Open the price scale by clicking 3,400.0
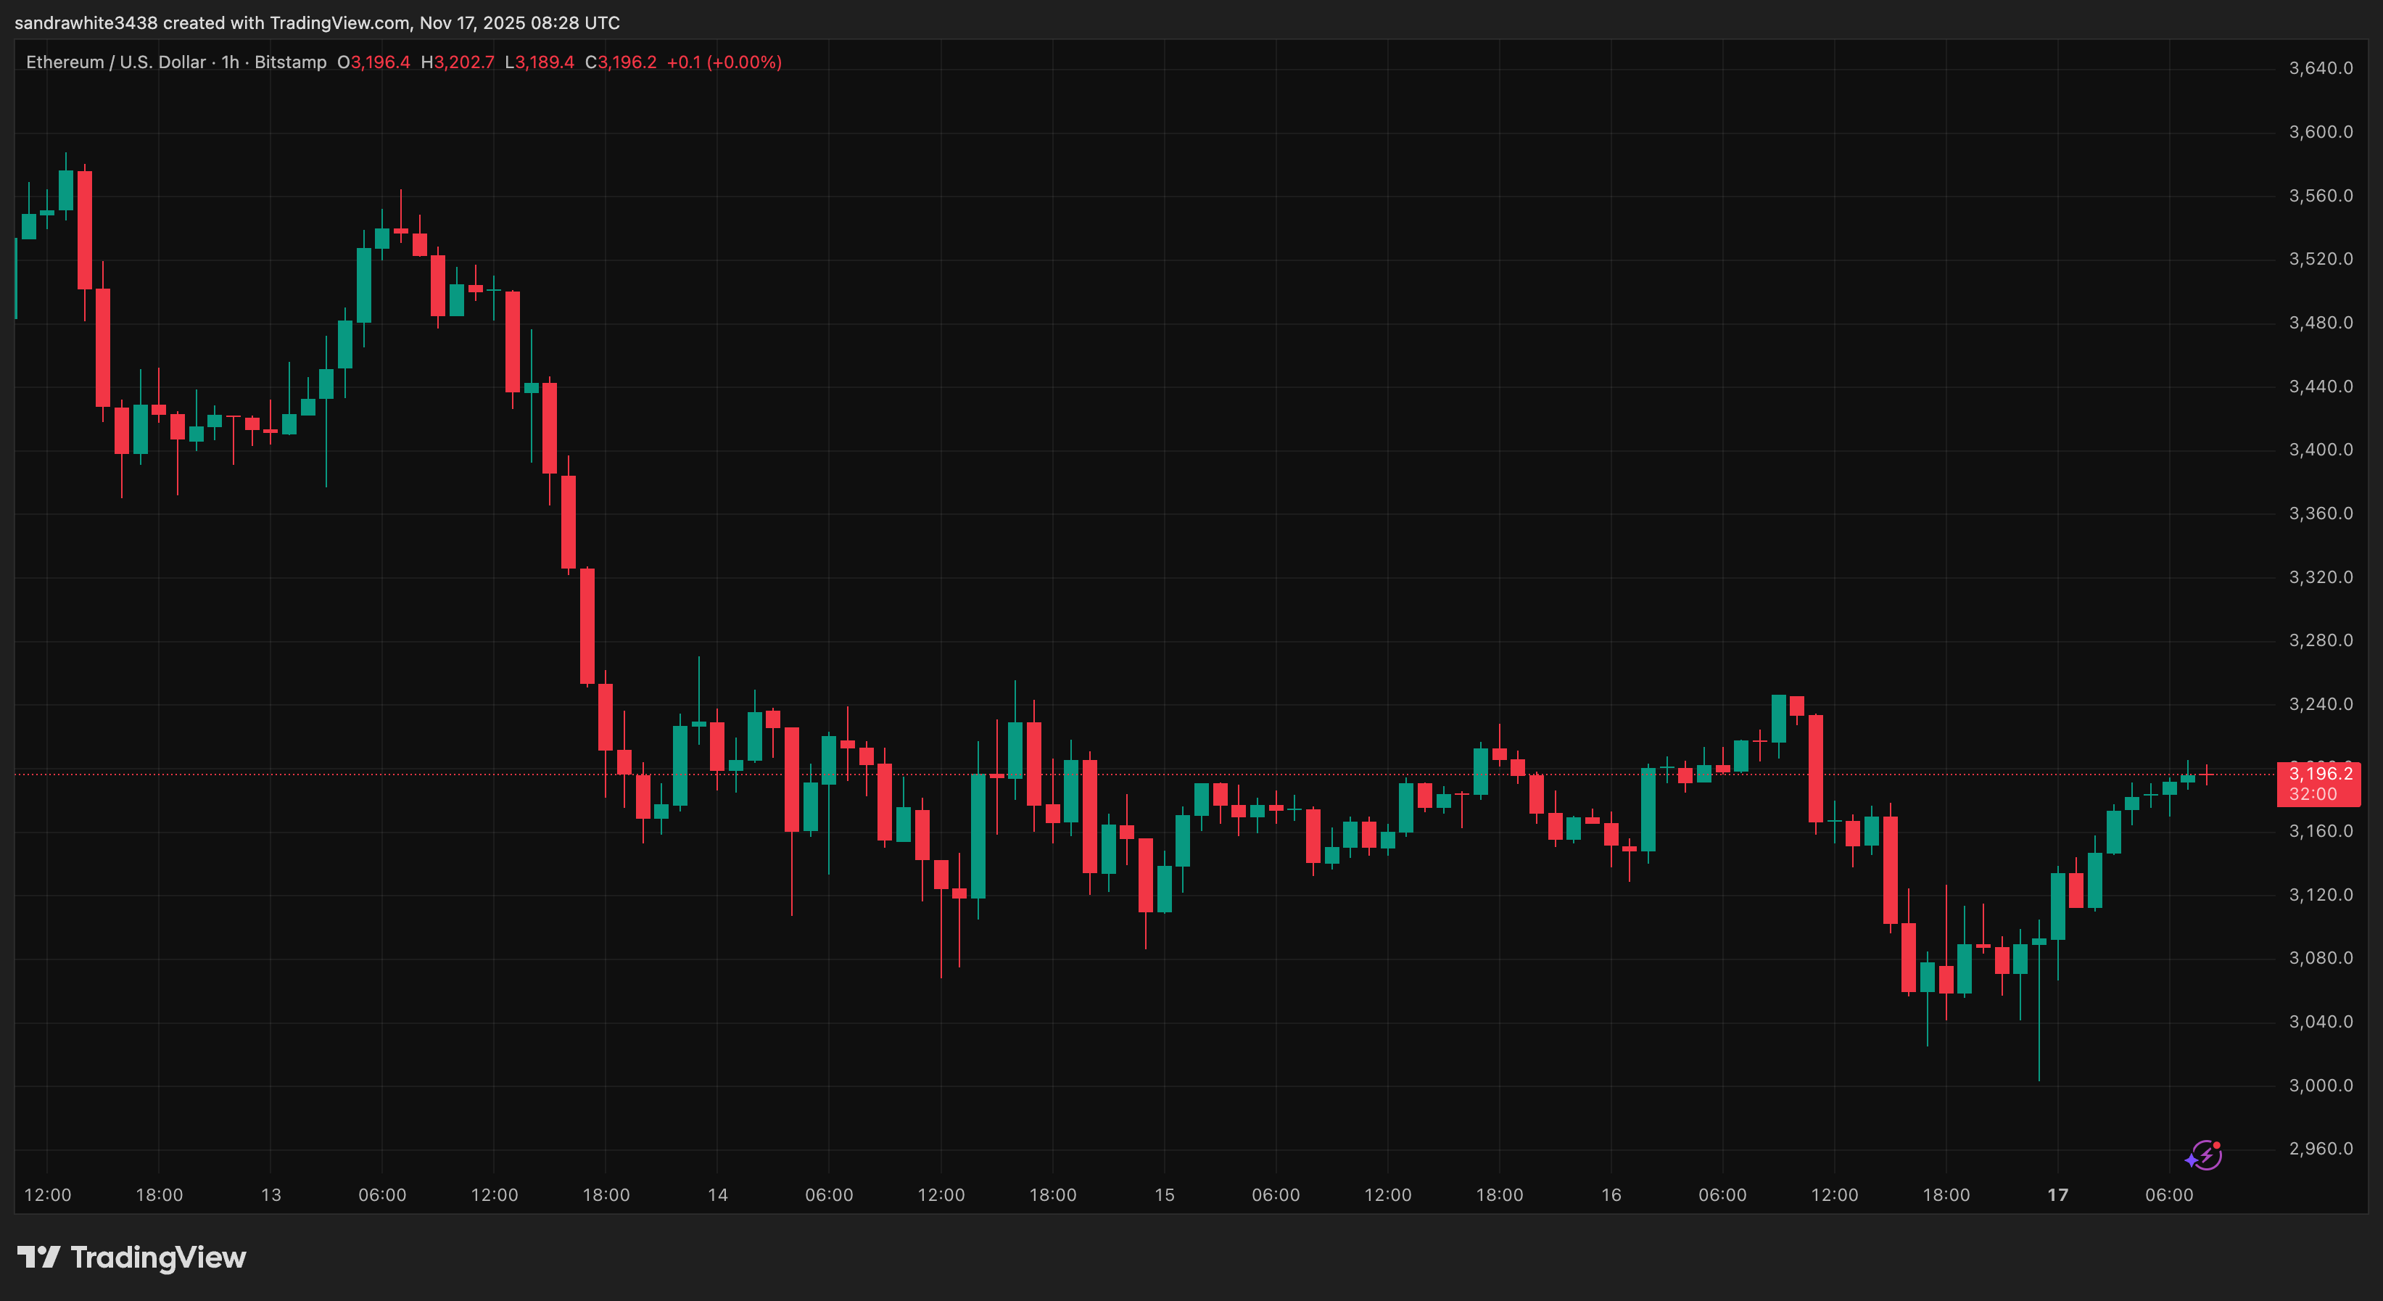 (x=2324, y=450)
